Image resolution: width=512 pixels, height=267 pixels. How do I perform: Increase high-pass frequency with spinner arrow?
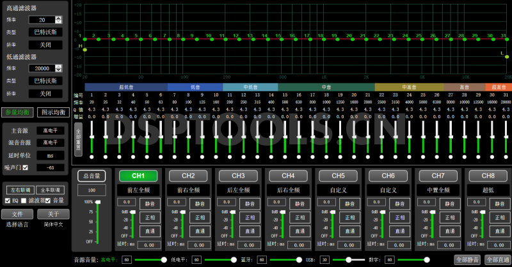tap(60, 18)
